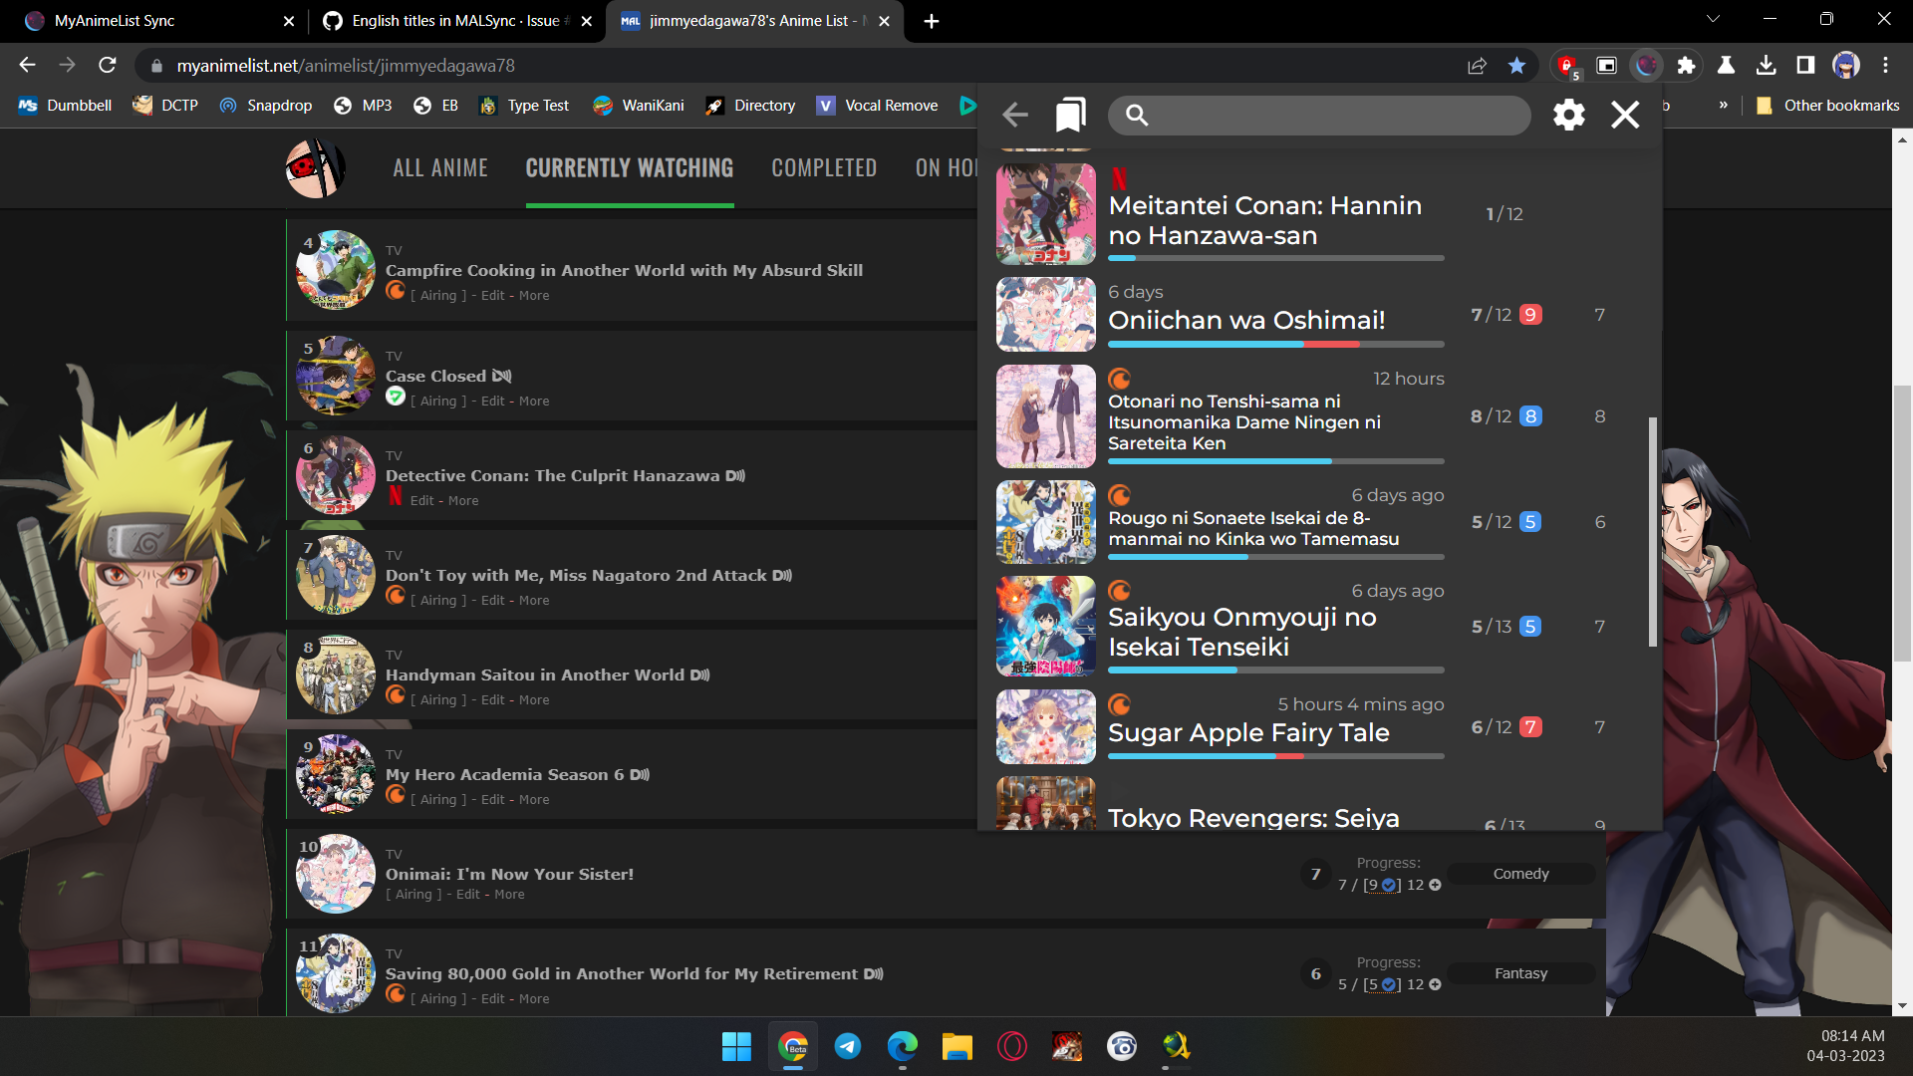Open the Chrome three-dot menu
The width and height of the screenshot is (1913, 1076).
pos(1885,65)
